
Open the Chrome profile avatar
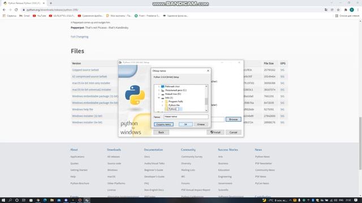(x=352, y=10)
